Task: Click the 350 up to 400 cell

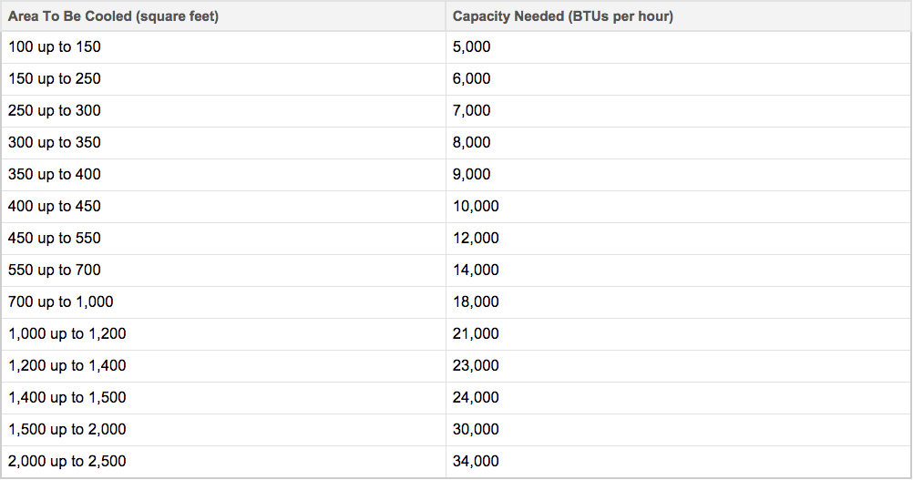Action: tap(223, 175)
